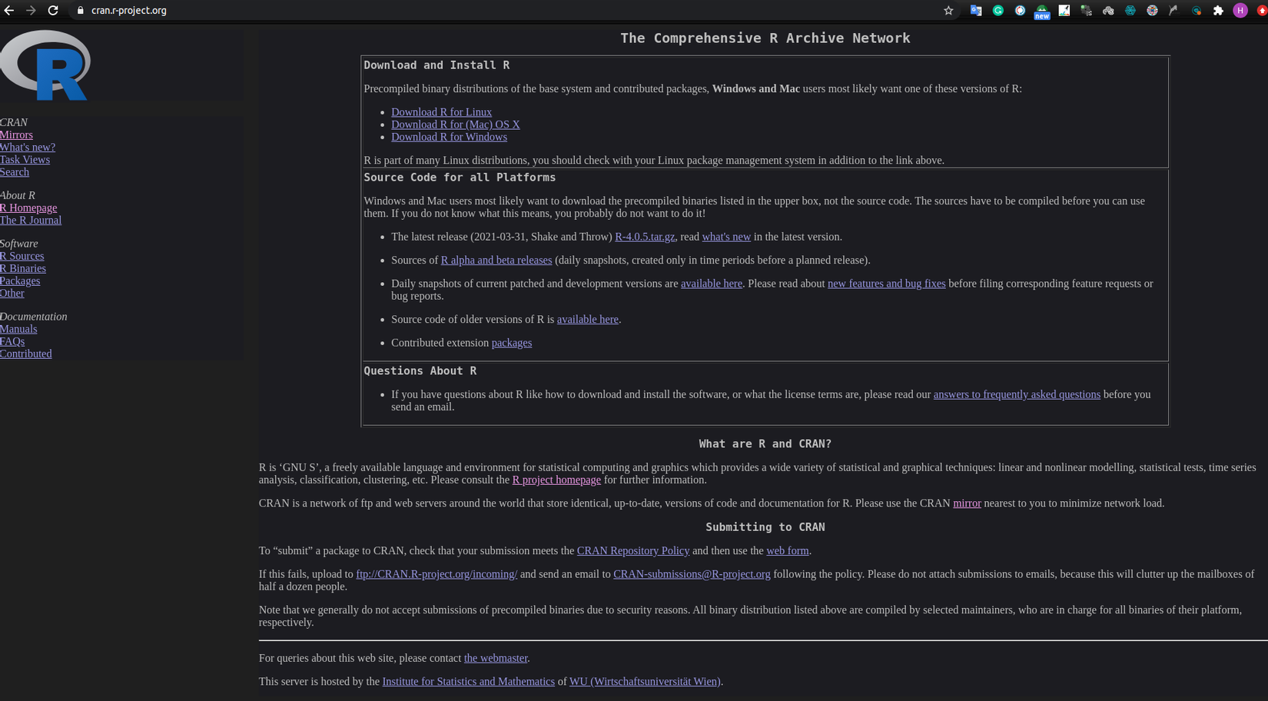The width and height of the screenshot is (1268, 701).
Task: Open available here link for older versions
Action: [x=588, y=320]
